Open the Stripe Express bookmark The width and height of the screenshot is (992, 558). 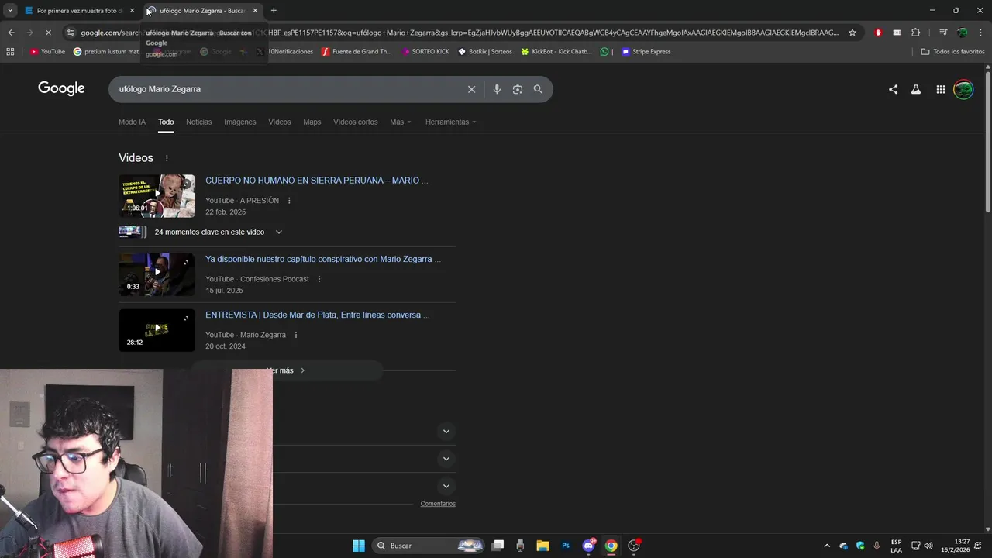coord(646,52)
